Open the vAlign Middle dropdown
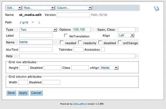Screen dimensions: 166x109 pos(109,68)
